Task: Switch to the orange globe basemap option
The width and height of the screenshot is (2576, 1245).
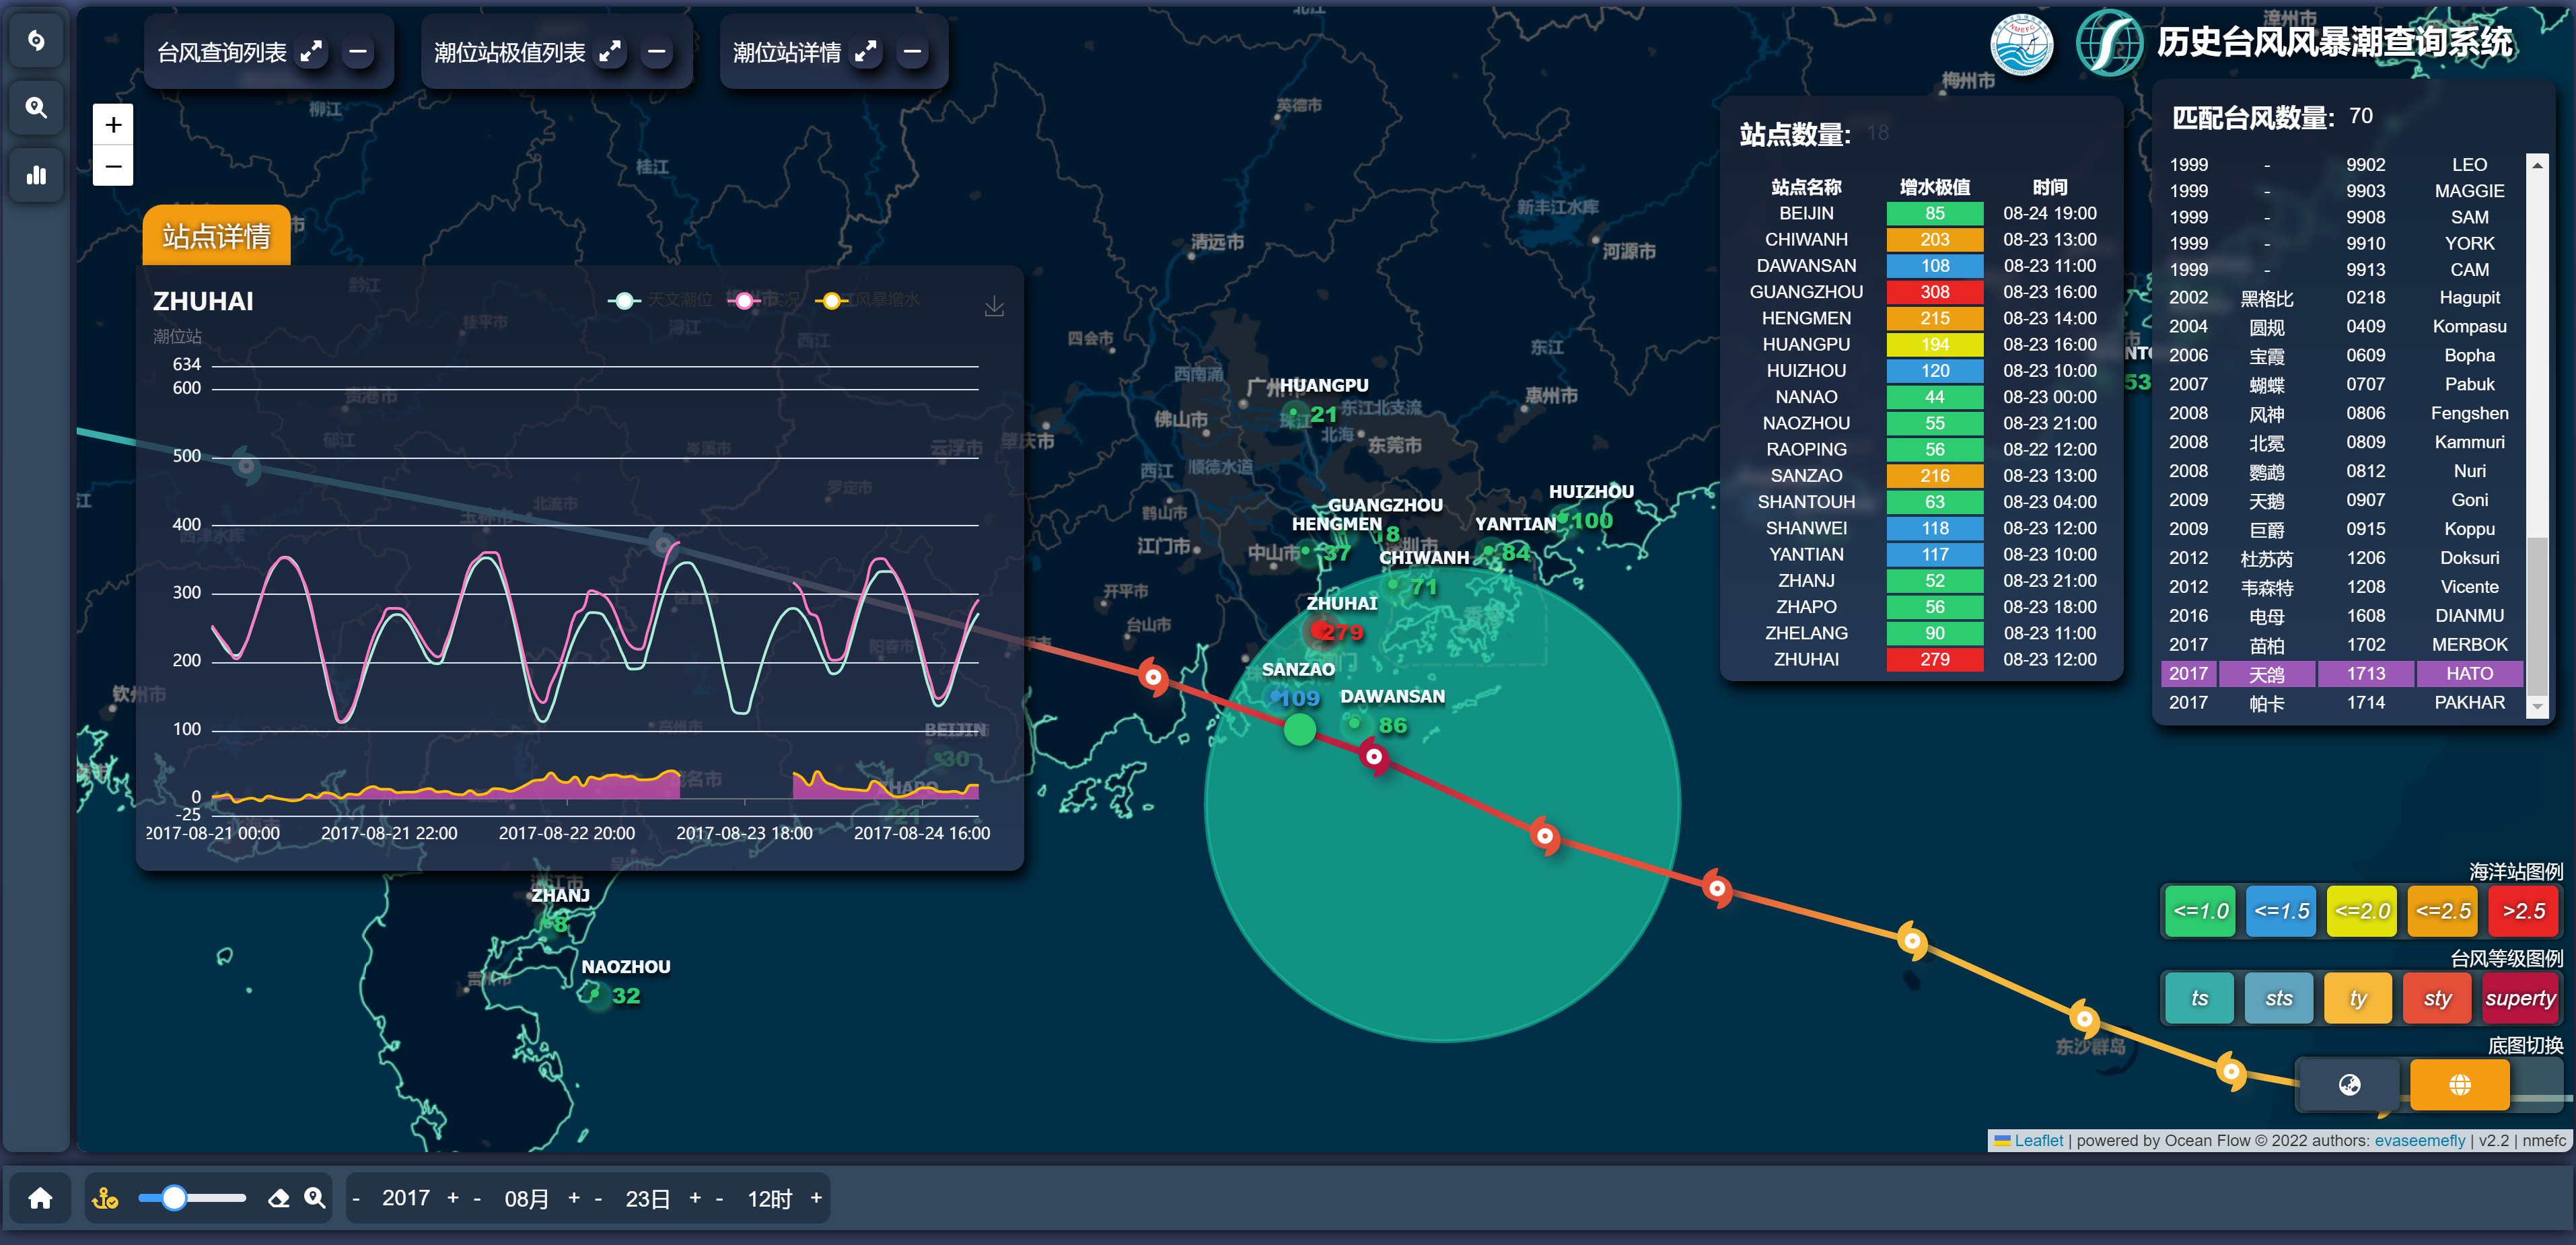Action: click(2459, 1085)
